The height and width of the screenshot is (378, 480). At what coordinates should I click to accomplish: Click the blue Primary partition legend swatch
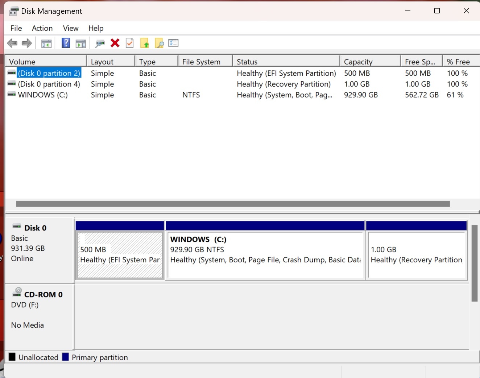(65, 357)
